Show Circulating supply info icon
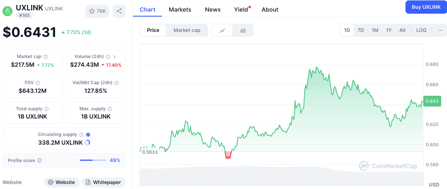Viewport: 447px width, 189px height. click(81, 134)
